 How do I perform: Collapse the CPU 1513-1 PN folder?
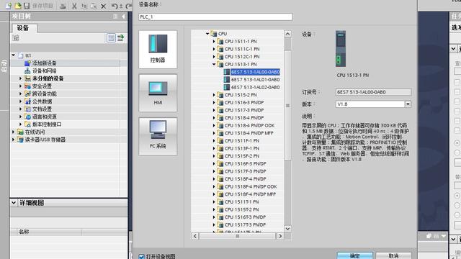(x=214, y=64)
